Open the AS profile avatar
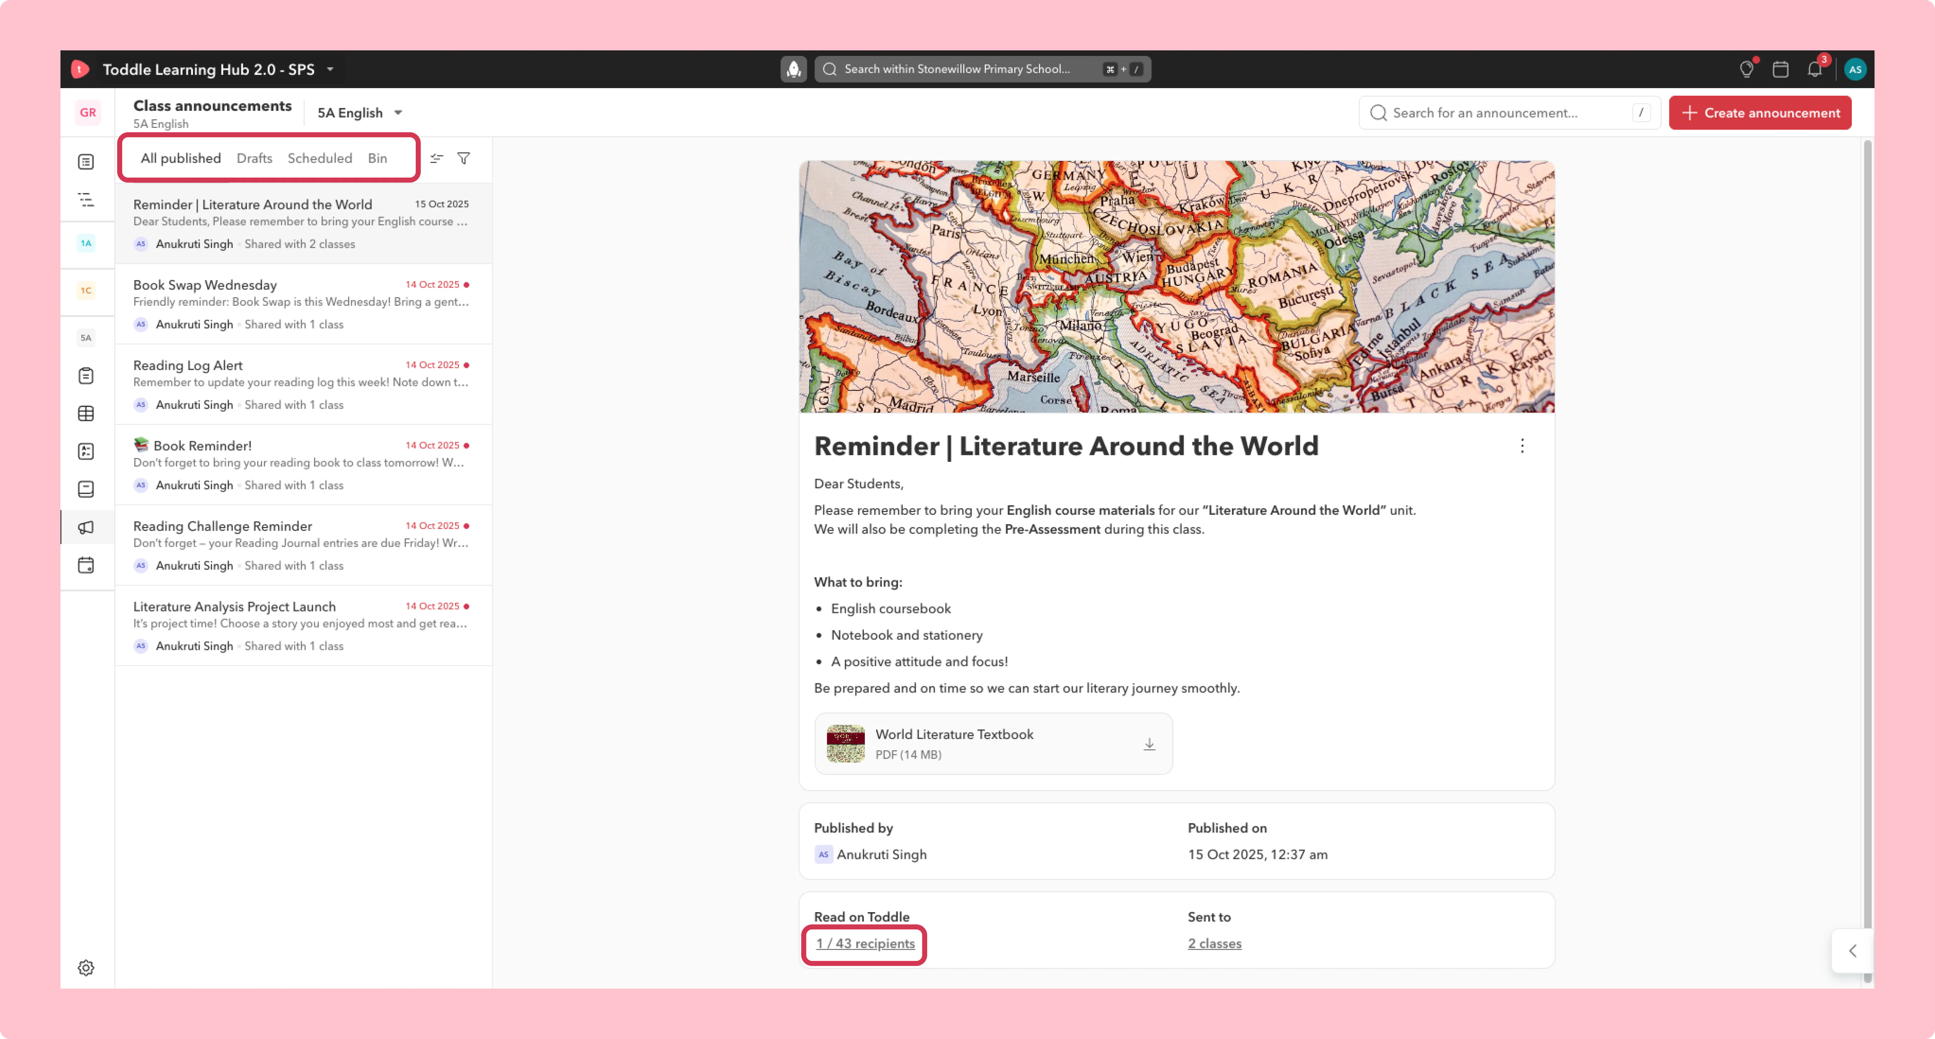The width and height of the screenshot is (1935, 1039). tap(1855, 69)
